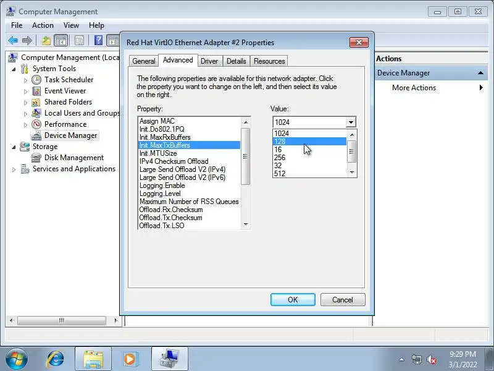This screenshot has height=371, width=494.
Task: Open Windows Explorer from the taskbar
Action: point(93,359)
